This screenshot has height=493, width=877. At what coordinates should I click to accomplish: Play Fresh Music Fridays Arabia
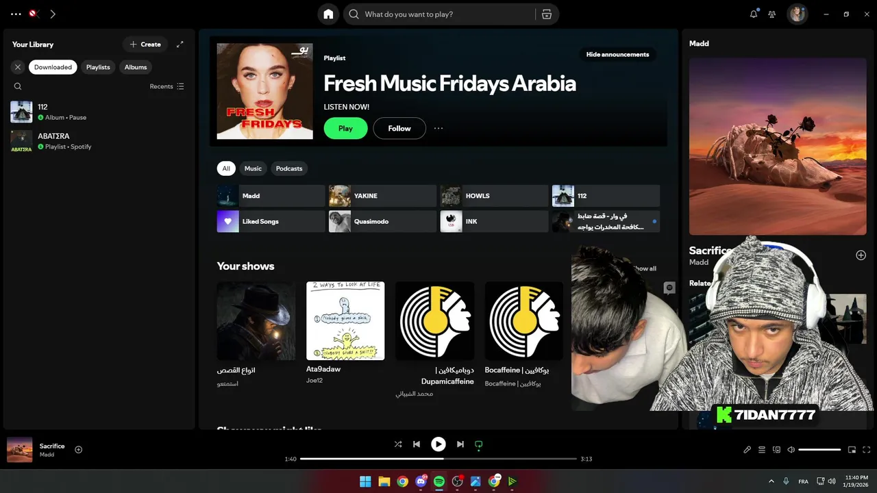345,128
